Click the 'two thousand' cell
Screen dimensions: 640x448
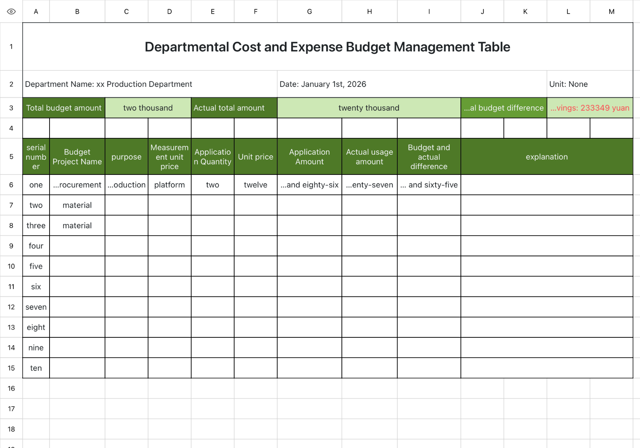148,108
